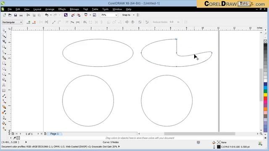Image resolution: width=269 pixels, height=151 pixels.
Task: Go to the next page arrow
Action: coord(38,134)
